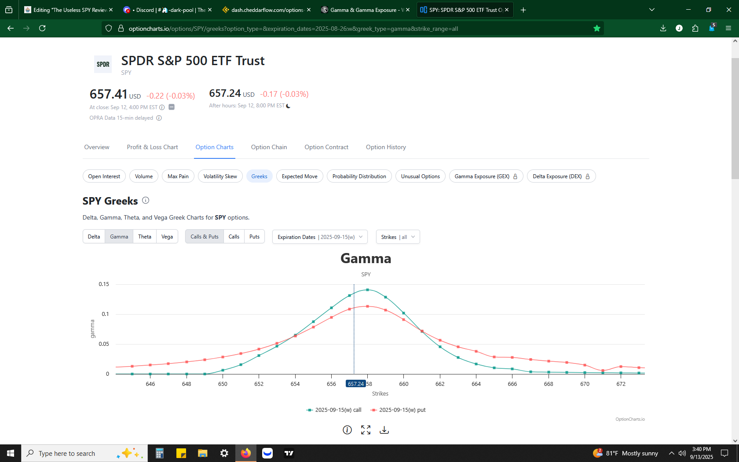This screenshot has height=462, width=739.
Task: Open Unusual Options button
Action: pos(420,176)
